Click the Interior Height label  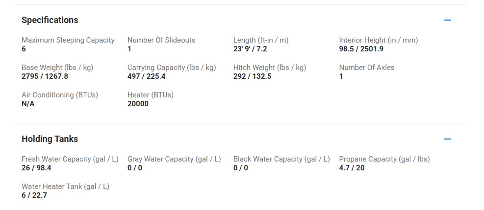click(x=379, y=40)
